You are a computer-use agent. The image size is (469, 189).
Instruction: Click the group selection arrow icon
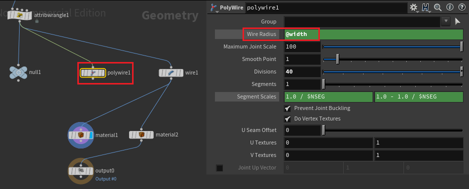tap(457, 21)
